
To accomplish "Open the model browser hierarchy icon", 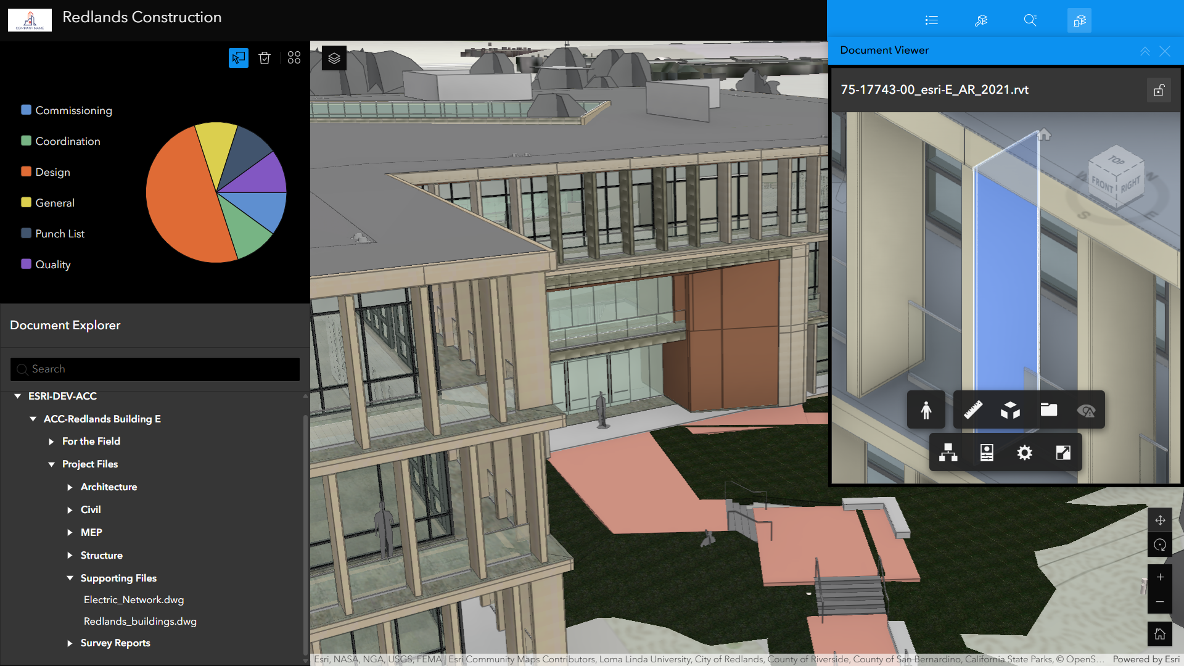I will 948,453.
